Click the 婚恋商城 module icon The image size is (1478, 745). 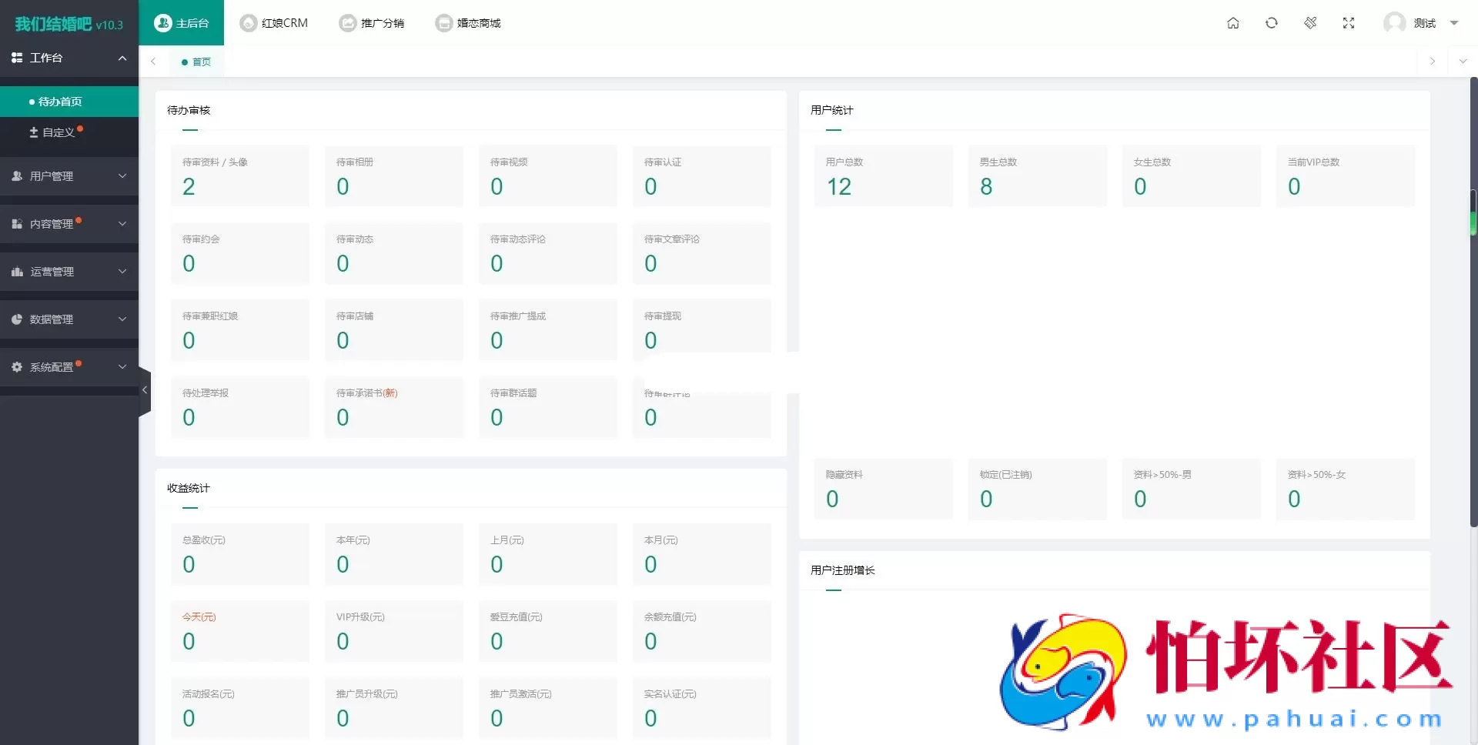coord(443,23)
